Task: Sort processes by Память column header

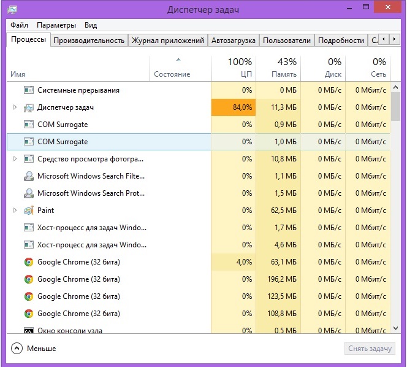Action: (278, 68)
